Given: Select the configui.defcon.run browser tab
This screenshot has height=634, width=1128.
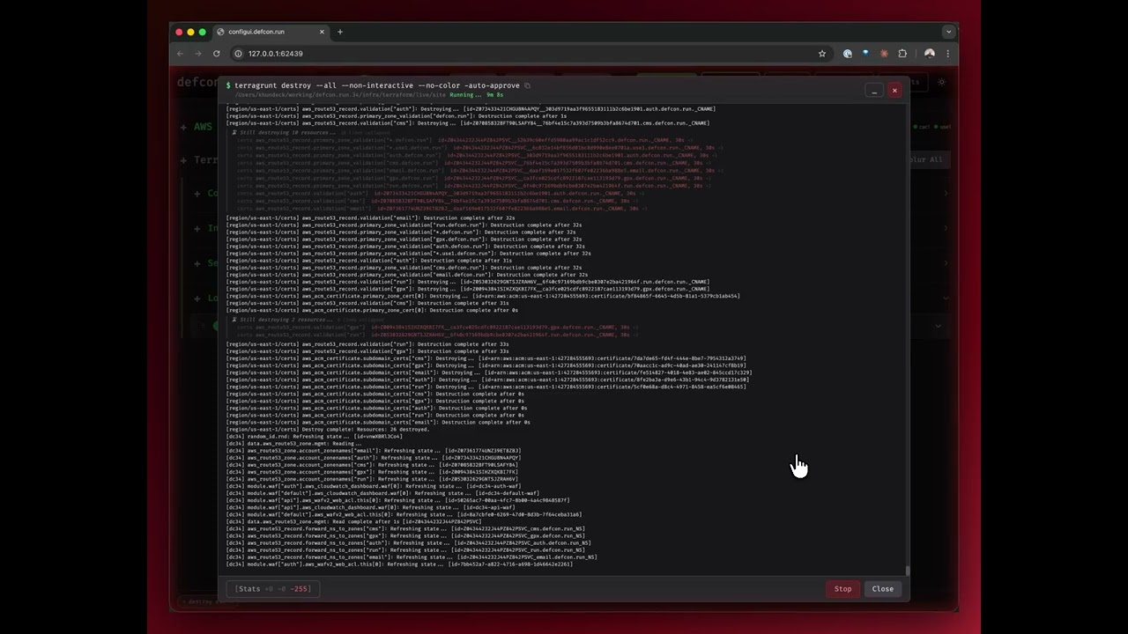Looking at the screenshot, I should click(x=271, y=32).
